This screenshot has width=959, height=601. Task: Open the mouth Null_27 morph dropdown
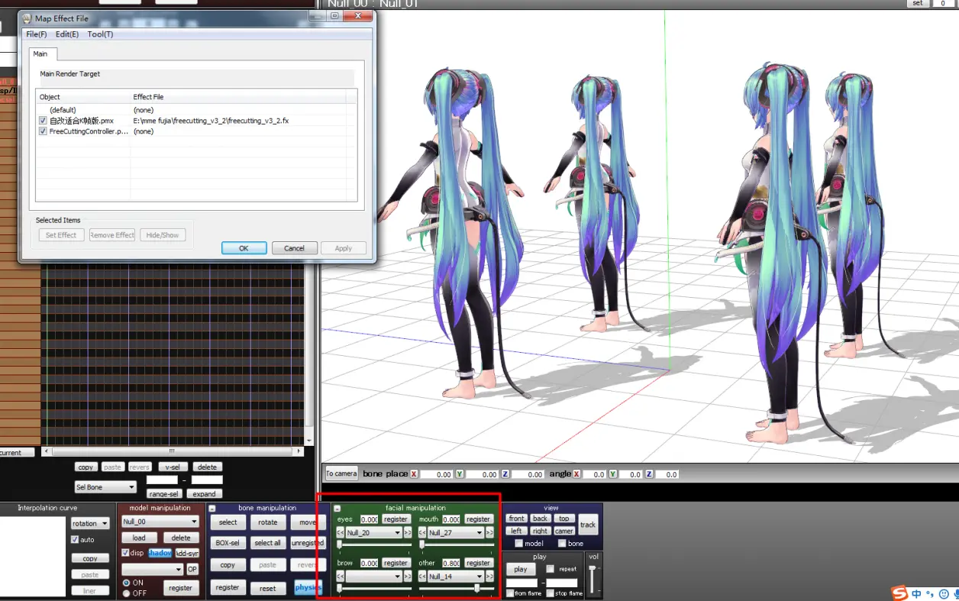pyautogui.click(x=456, y=533)
